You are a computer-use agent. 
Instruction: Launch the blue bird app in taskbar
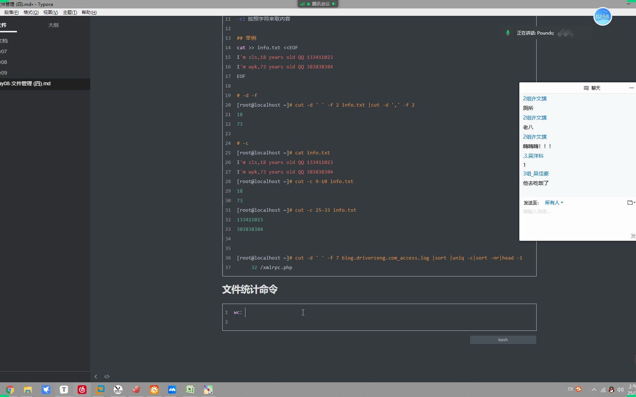tap(46, 390)
